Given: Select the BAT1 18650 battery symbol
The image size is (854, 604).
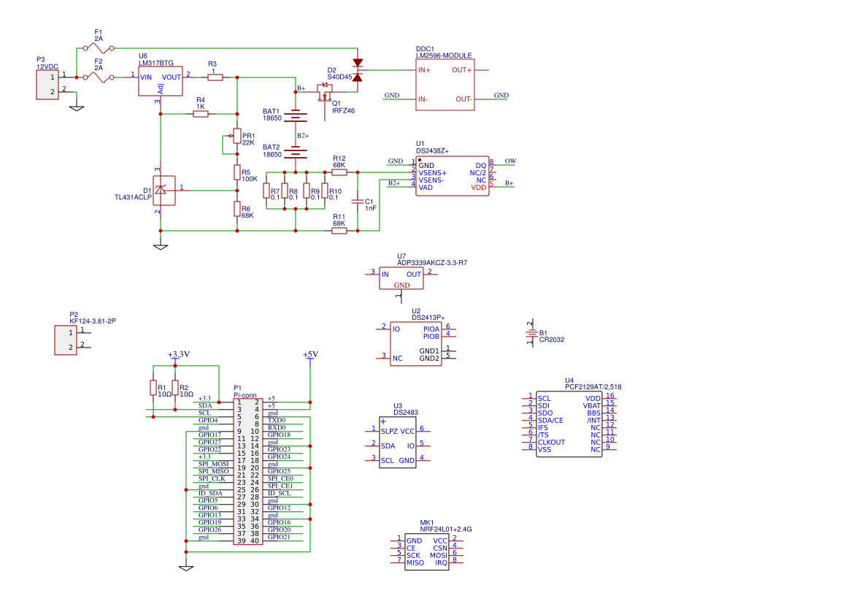Looking at the screenshot, I should [x=296, y=115].
